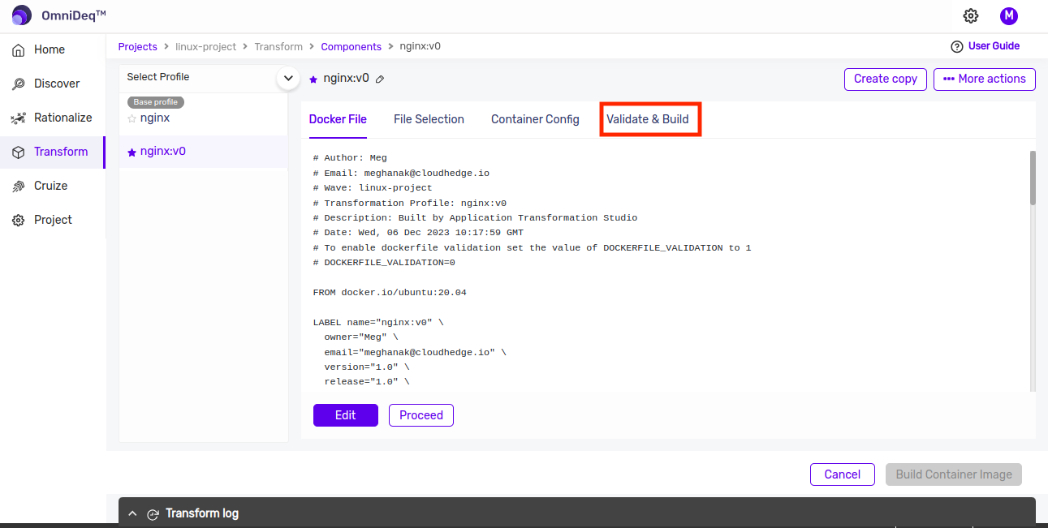Click the Projects breadcrumb link
Screen dimensions: 1048x528
(x=138, y=47)
